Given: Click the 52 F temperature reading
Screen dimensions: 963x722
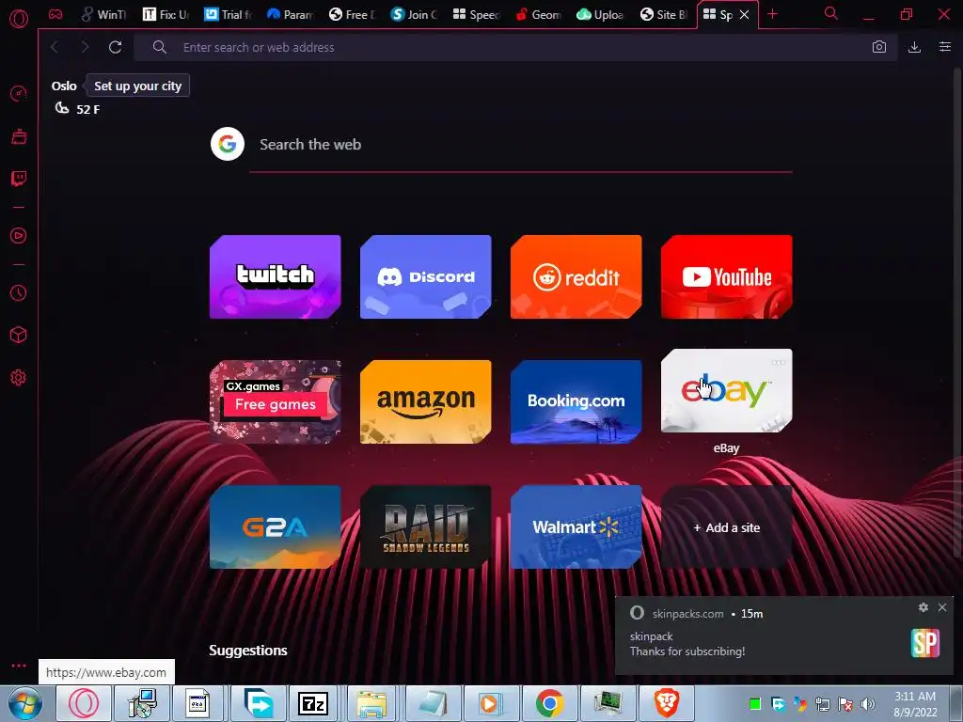Looking at the screenshot, I should coord(87,110).
